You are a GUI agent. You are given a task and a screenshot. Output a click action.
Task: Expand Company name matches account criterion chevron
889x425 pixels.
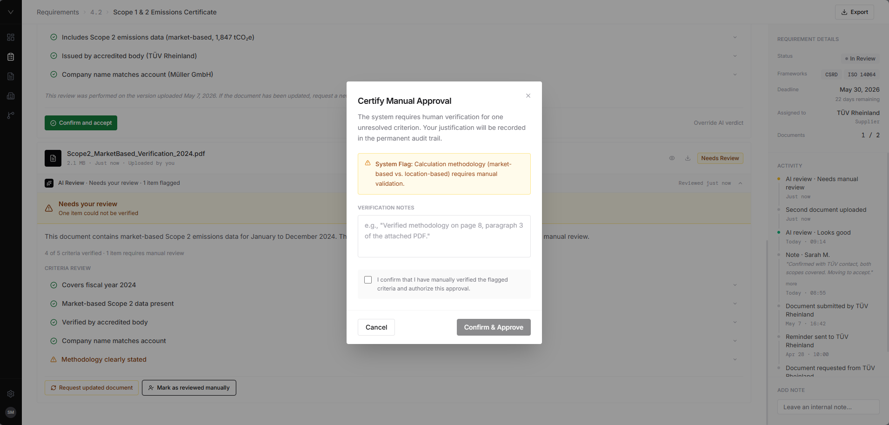[x=735, y=341]
